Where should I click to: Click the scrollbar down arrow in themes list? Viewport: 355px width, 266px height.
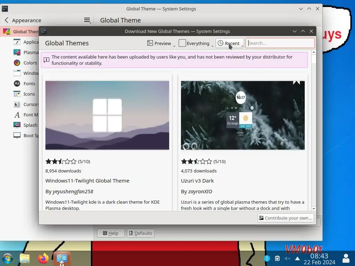pos(313,209)
